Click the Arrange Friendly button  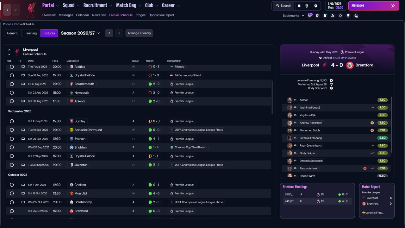click(x=139, y=33)
